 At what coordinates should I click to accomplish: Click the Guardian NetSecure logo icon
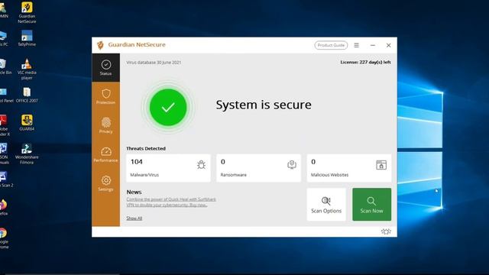click(100, 45)
